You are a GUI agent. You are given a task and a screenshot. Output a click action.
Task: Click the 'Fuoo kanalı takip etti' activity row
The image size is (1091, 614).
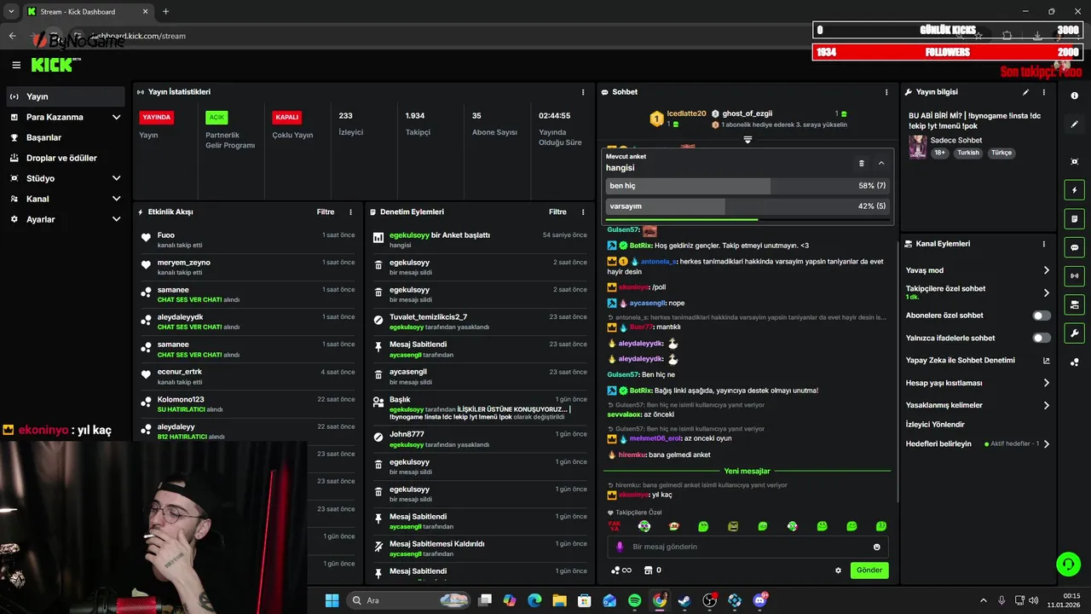[249, 240]
